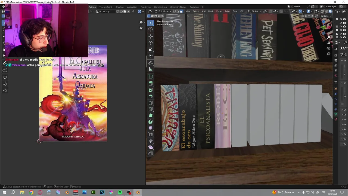Expand the UV panel in properties

coord(344,110)
